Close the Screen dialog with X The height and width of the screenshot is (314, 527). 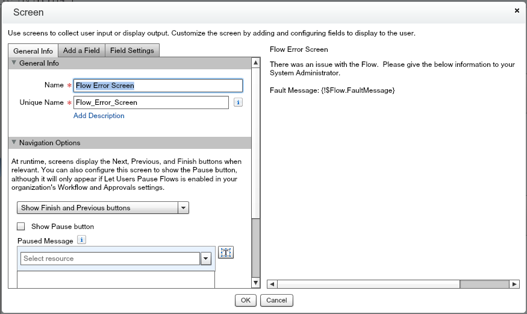(x=517, y=11)
